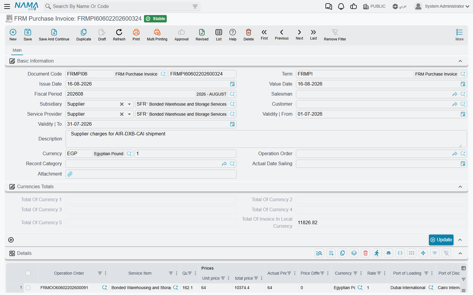Click the thumbs-up feedback icon
This screenshot has width=473, height=295.
tap(354, 6)
